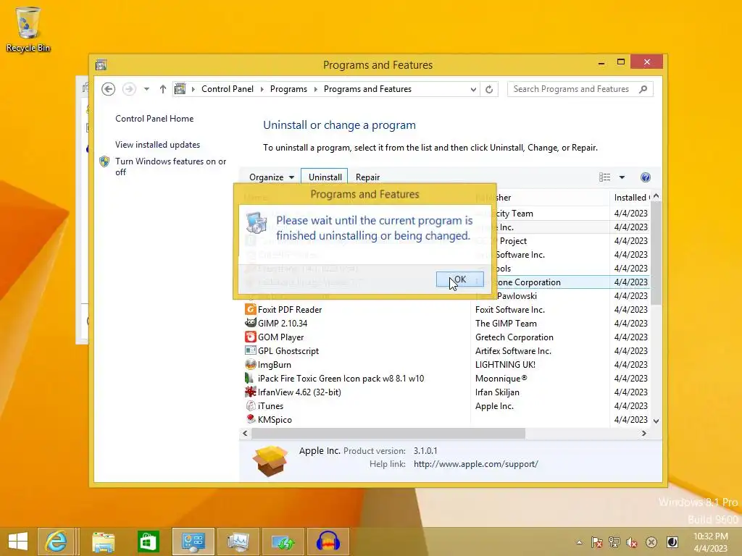Select Programs in the breadcrumb path

pyautogui.click(x=288, y=89)
